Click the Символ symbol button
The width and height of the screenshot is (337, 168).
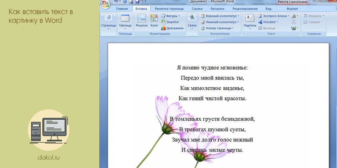point(313,22)
